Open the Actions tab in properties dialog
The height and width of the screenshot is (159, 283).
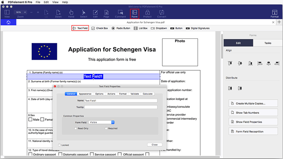(111, 94)
